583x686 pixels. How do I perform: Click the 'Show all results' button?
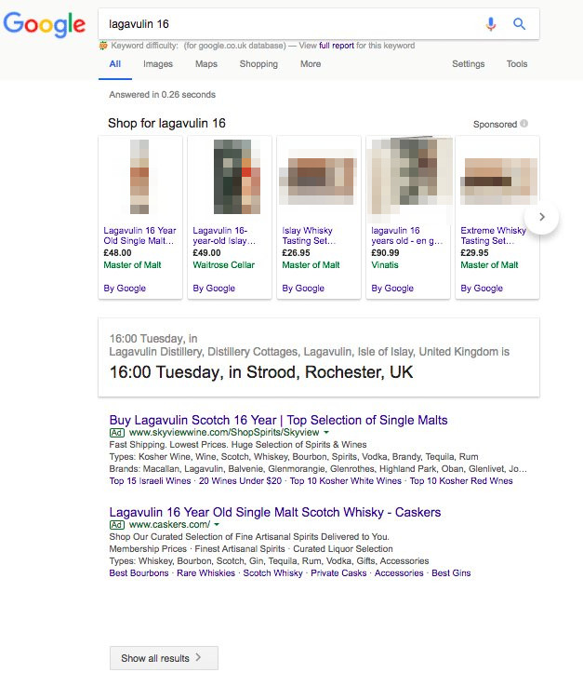[164, 658]
